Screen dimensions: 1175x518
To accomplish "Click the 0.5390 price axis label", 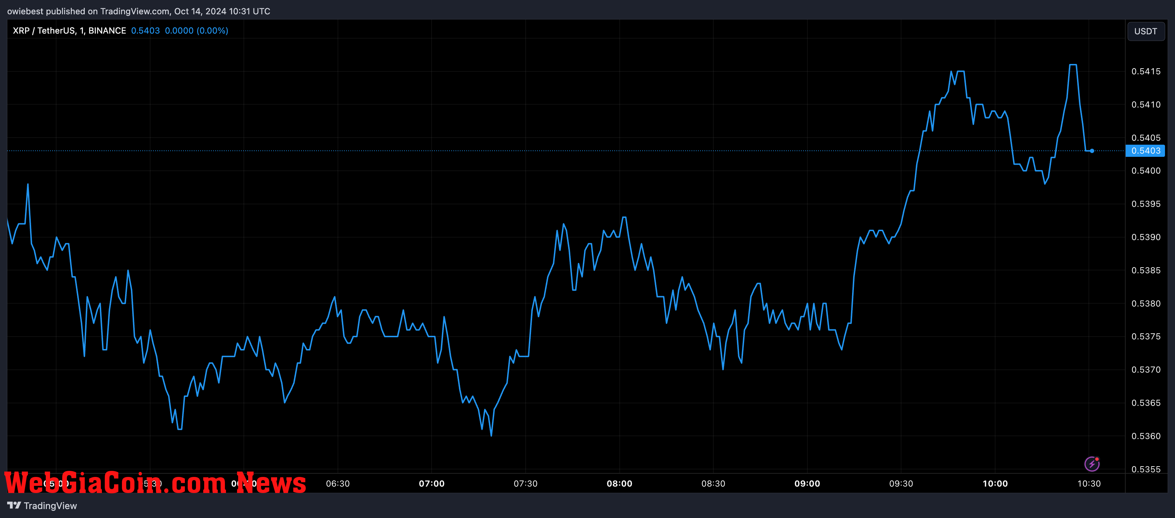I will (1146, 237).
